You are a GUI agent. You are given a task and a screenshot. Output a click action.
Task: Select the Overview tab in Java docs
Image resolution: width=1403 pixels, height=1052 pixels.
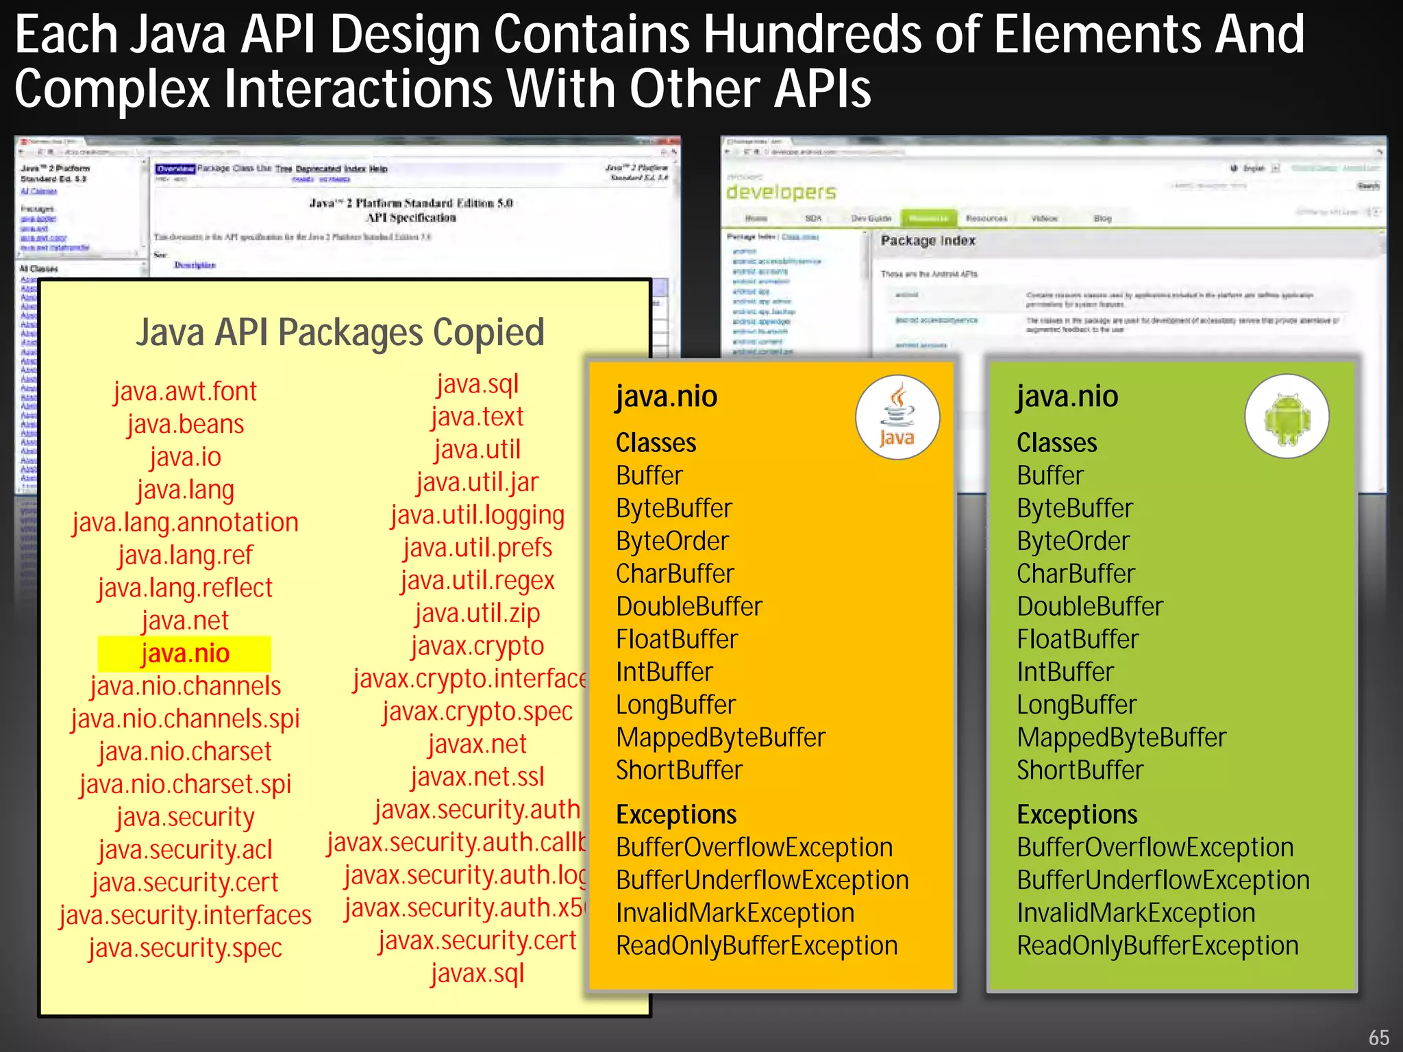coord(175,168)
